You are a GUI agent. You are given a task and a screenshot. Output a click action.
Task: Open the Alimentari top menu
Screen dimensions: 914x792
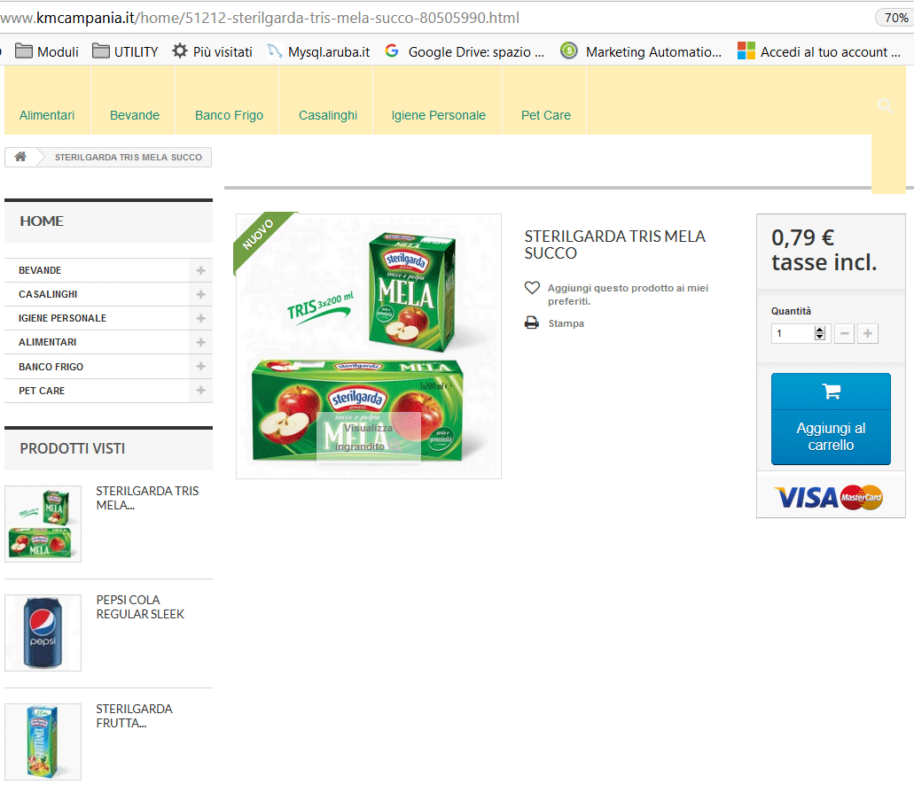[x=47, y=115]
